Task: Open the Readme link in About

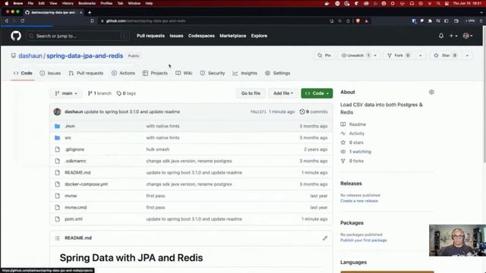Action: coord(353,124)
